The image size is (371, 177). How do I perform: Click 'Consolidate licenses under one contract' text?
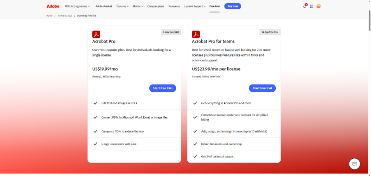pyautogui.click(x=235, y=117)
